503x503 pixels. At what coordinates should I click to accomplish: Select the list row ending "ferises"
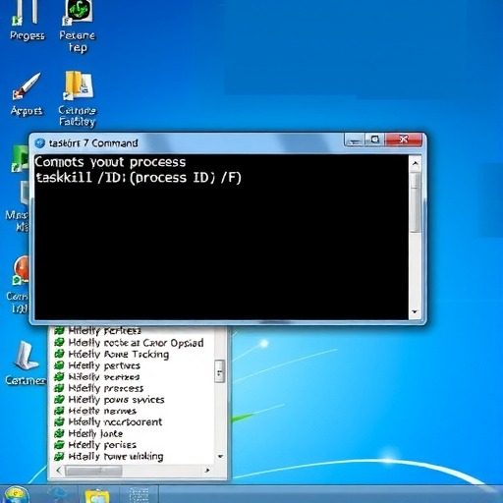[x=95, y=445]
